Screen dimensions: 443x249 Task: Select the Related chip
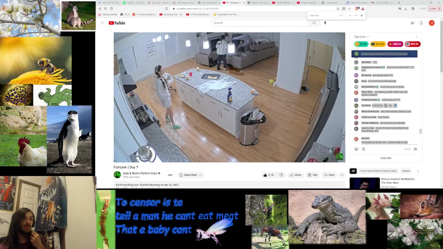tap(406, 171)
